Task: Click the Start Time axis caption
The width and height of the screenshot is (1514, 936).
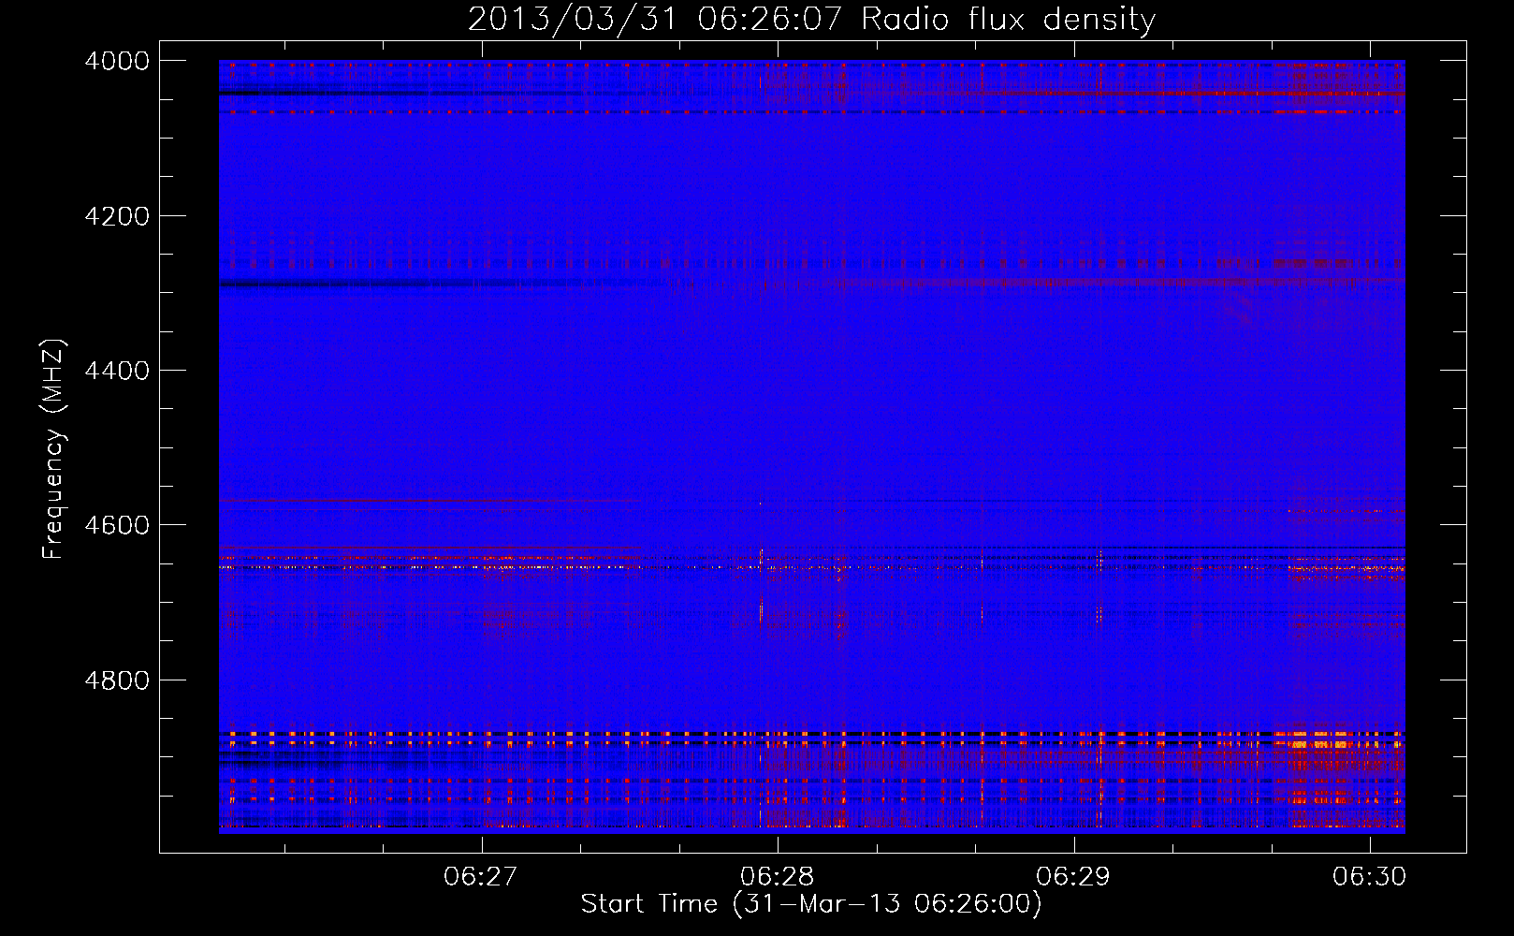Action: pyautogui.click(x=811, y=904)
